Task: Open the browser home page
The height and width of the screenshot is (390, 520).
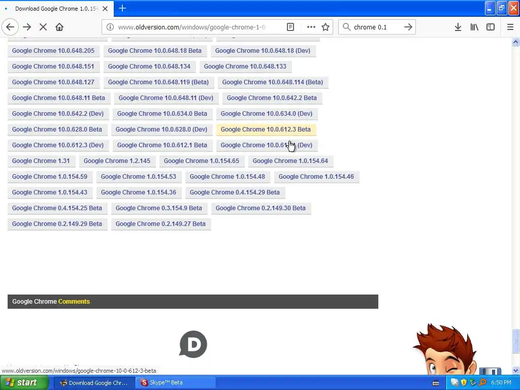Action: coord(59,27)
